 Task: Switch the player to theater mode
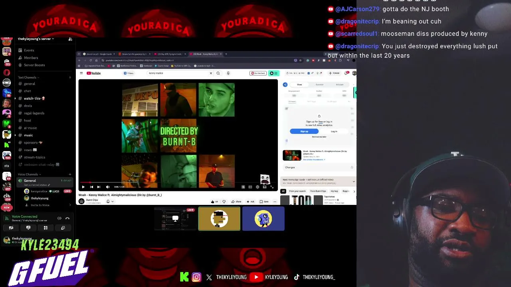(265, 187)
